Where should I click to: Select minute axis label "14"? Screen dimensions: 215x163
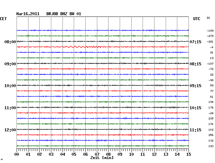[177, 154]
